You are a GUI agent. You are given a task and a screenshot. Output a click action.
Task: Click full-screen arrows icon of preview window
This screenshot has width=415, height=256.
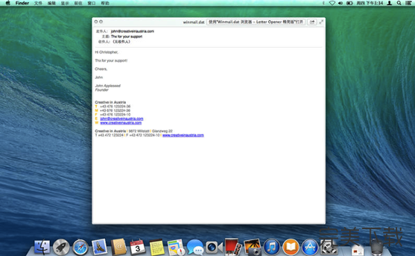point(321,22)
